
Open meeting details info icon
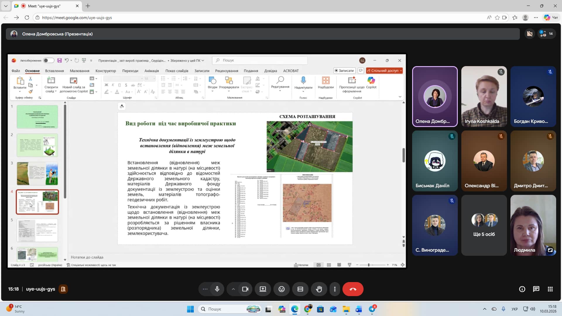[522, 289]
